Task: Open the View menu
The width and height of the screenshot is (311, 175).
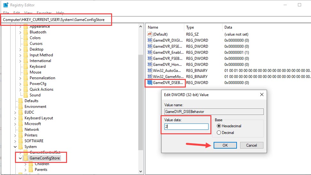Action: (x=28, y=13)
